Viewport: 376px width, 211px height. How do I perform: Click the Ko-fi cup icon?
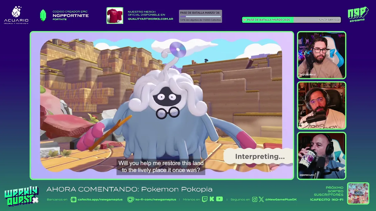pos(130,200)
